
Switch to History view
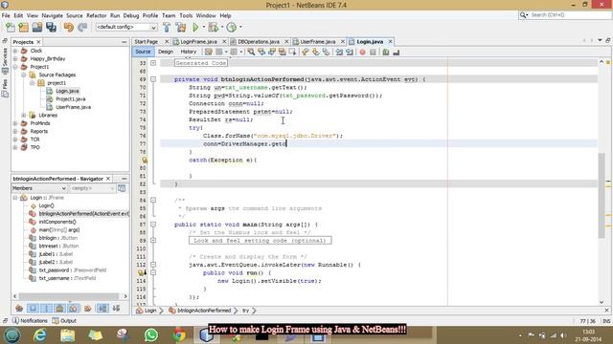click(188, 52)
